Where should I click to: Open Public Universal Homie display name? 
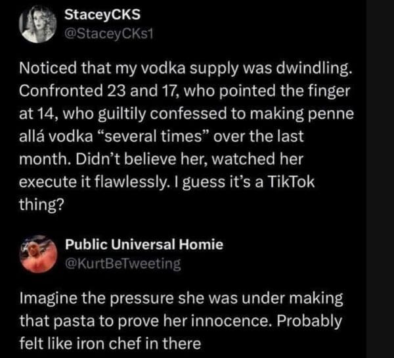point(144,245)
